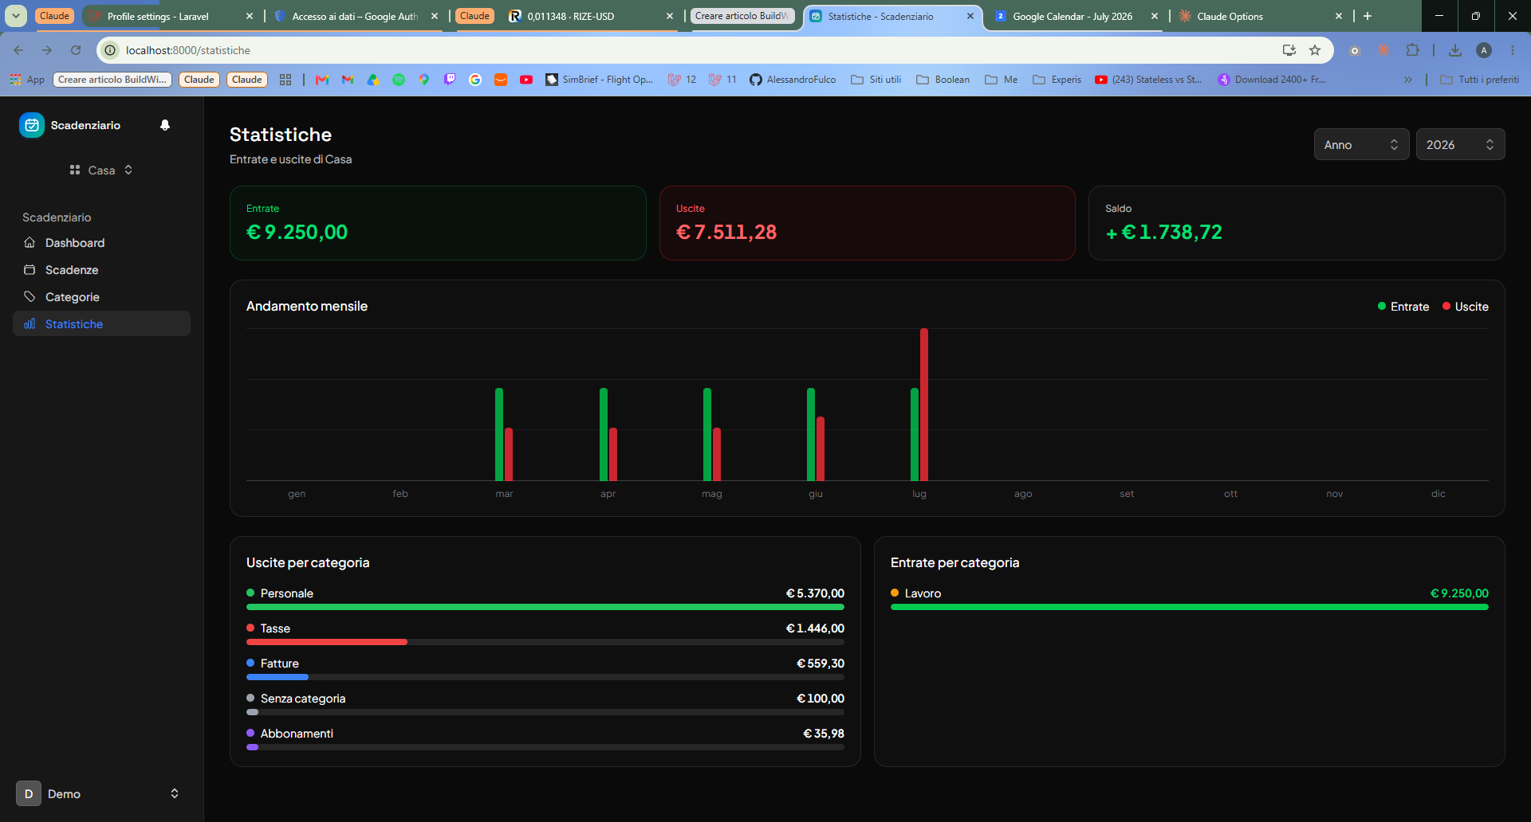Viewport: 1531px width, 822px height.
Task: Click the Personale category progress bar
Action: (545, 607)
